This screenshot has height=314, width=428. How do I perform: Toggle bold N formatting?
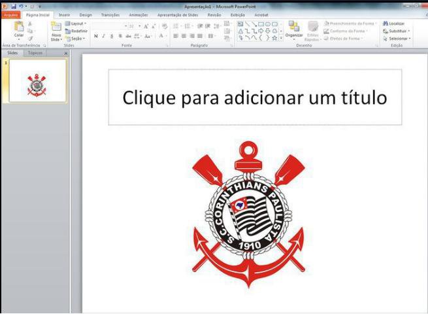pos(96,36)
